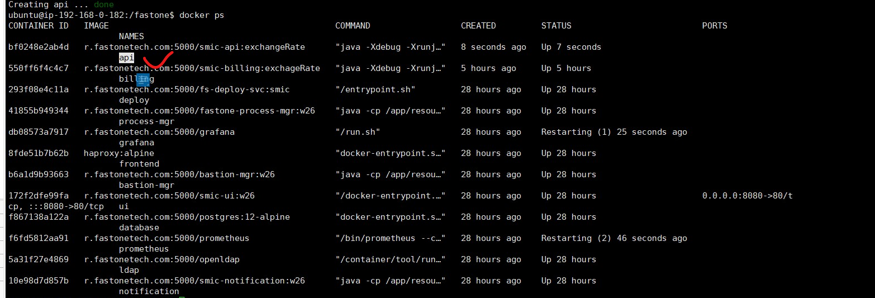Click the '5 hours ago' created value

[x=488, y=68]
